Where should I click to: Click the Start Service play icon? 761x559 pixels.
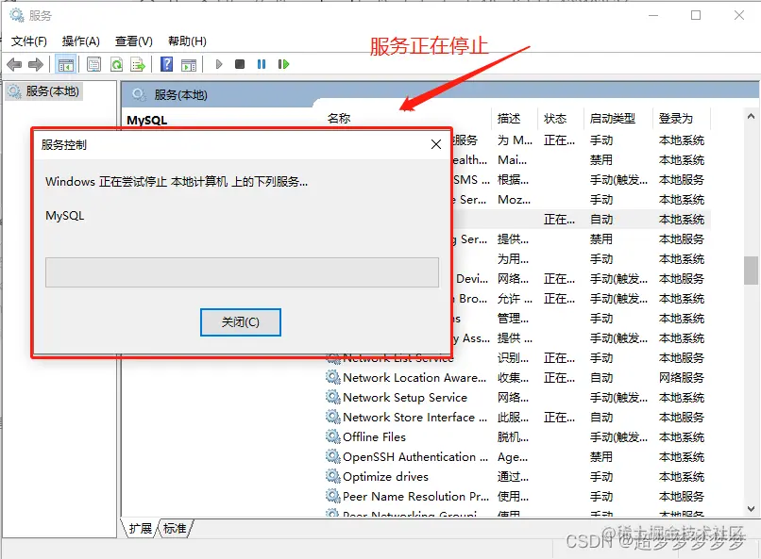pyautogui.click(x=219, y=64)
